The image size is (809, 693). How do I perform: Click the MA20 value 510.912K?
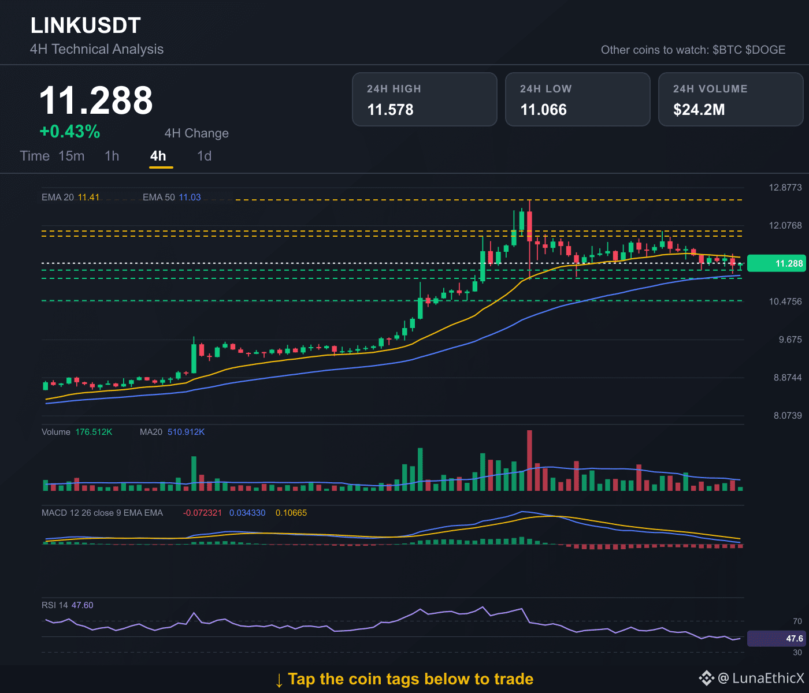186,432
